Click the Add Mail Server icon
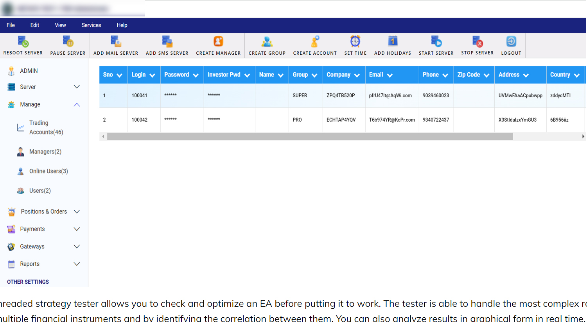The width and height of the screenshot is (587, 322). (115, 41)
